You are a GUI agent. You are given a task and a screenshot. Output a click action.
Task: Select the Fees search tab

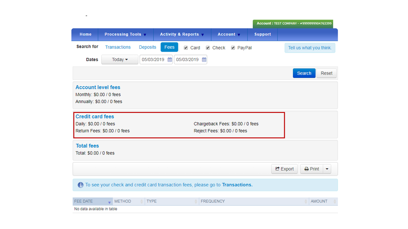(169, 47)
